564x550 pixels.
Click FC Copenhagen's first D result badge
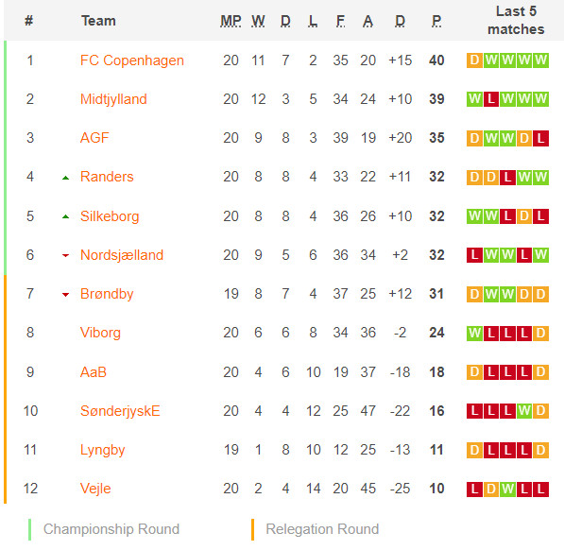(474, 60)
